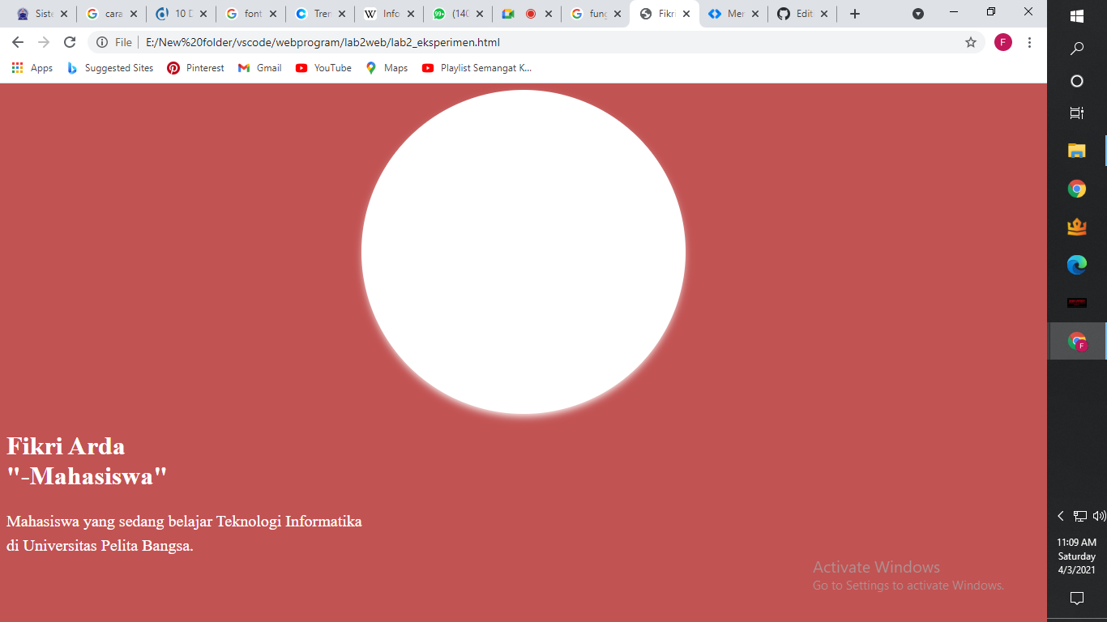Open File Explorer from the taskbar
Screen dimensions: 1107x622
tap(1076, 150)
